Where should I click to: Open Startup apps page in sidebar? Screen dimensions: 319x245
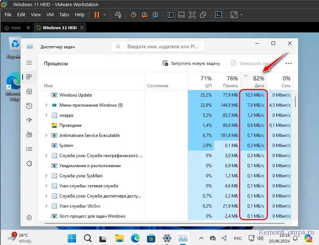[x=29, y=120]
